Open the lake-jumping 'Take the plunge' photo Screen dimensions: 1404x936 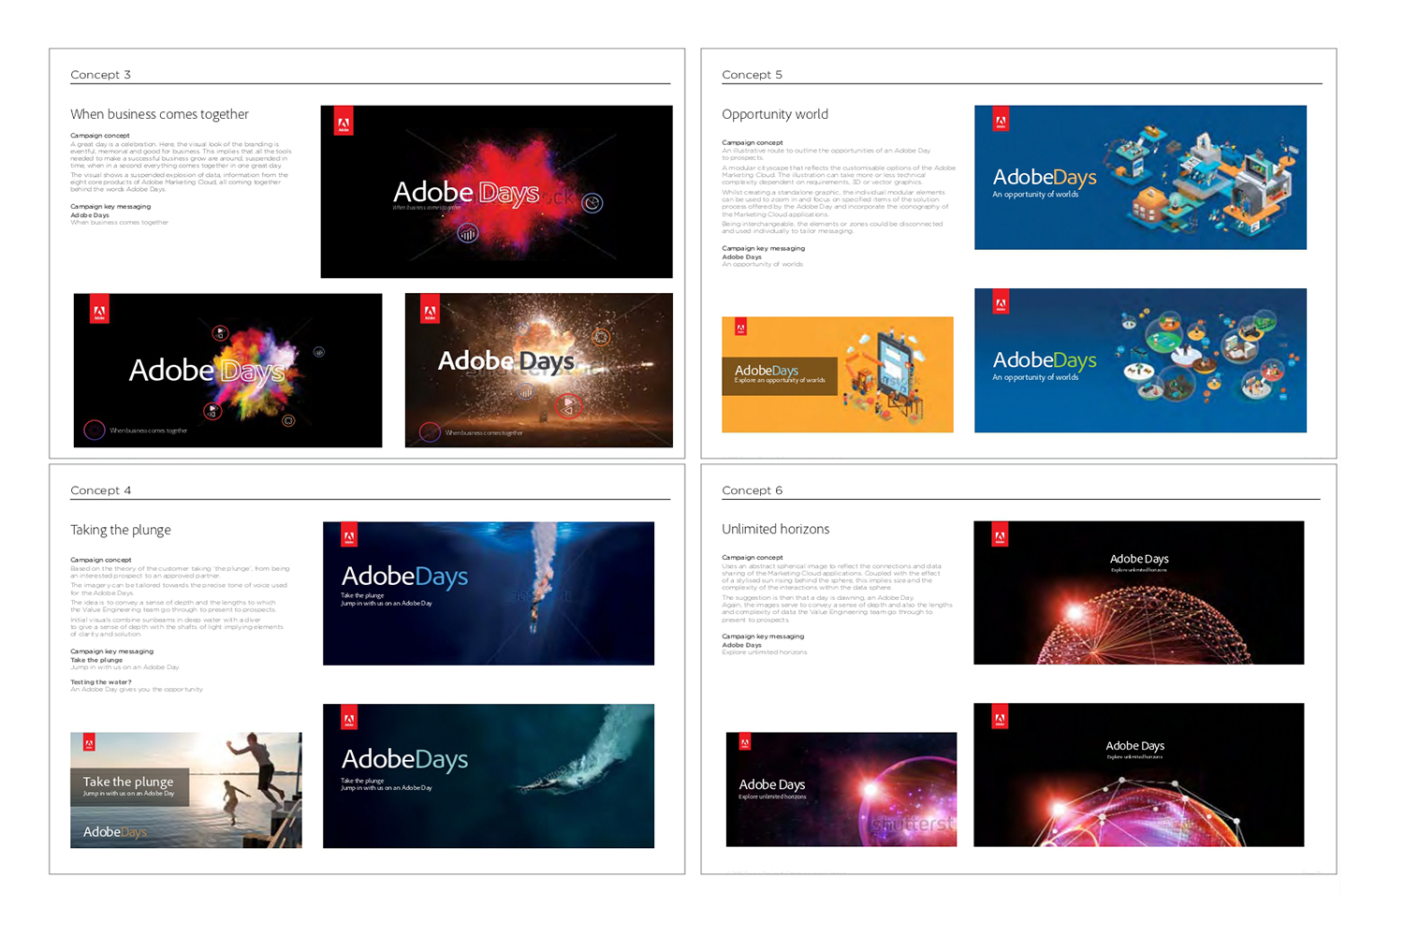pyautogui.click(x=186, y=790)
